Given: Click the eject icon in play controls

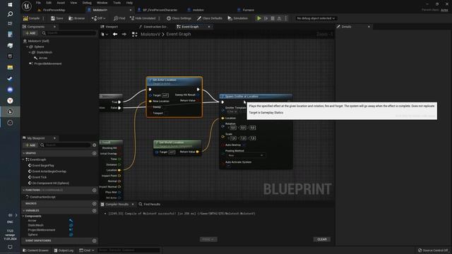Looking at the screenshot, I should (x=279, y=18).
